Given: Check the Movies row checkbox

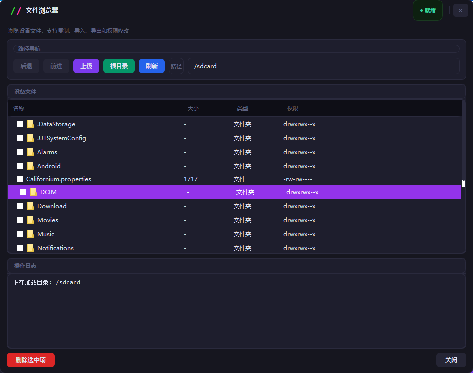Looking at the screenshot, I should click(x=20, y=220).
